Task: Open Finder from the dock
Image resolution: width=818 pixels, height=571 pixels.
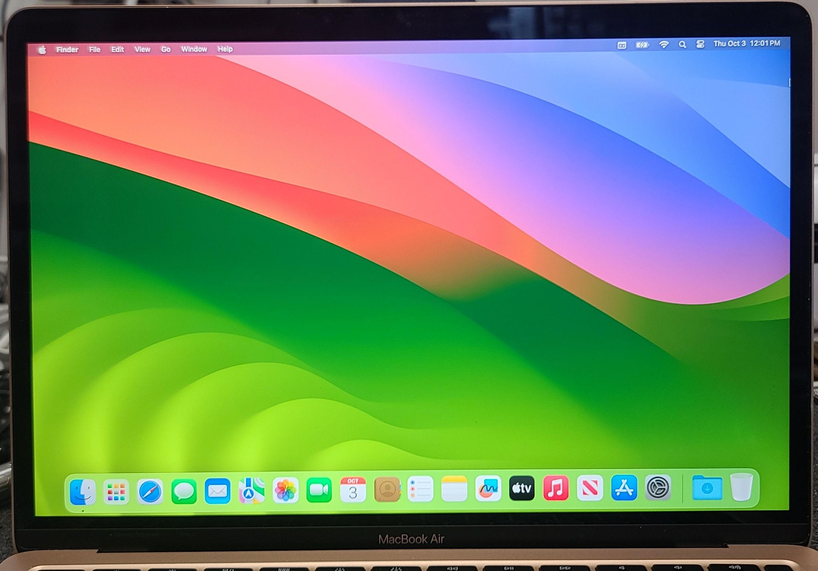Action: pyautogui.click(x=83, y=491)
